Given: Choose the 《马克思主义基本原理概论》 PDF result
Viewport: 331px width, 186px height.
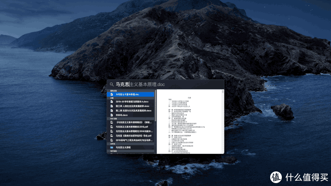Looking at the screenshot, I should 130,122.
